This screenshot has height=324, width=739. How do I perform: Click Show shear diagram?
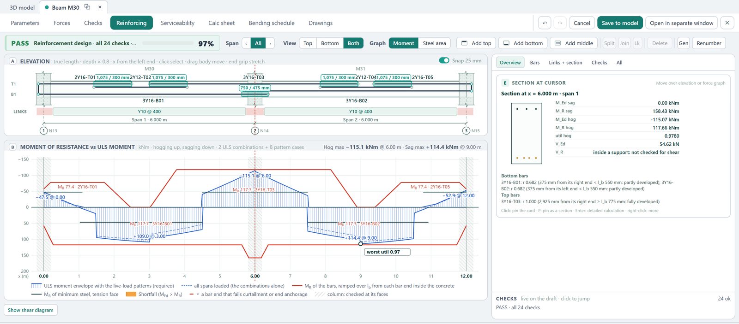pyautogui.click(x=30, y=310)
